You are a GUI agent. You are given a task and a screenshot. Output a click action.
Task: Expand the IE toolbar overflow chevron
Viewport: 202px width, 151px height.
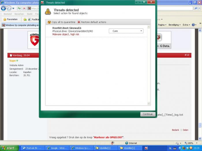pyautogui.click(x=200, y=23)
